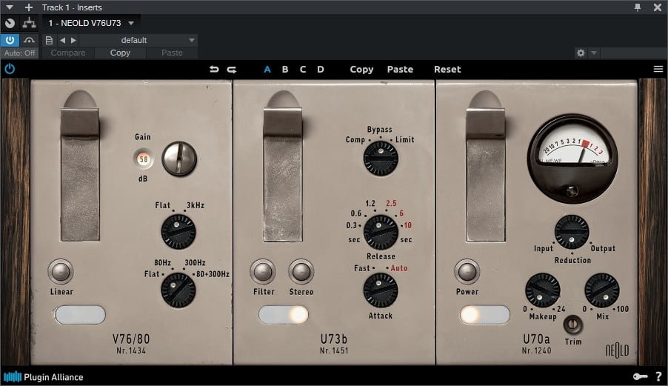Image resolution: width=668 pixels, height=386 pixels.
Task: Click the sidechain bypass curve icon
Action: pyautogui.click(x=29, y=40)
